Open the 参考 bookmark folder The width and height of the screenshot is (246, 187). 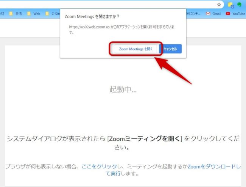pos(16,14)
